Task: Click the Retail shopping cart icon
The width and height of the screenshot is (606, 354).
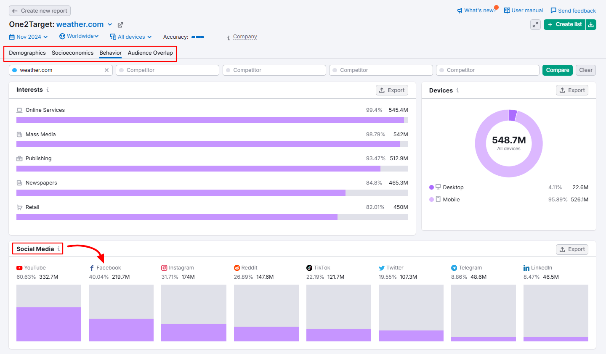Action: pyautogui.click(x=19, y=207)
